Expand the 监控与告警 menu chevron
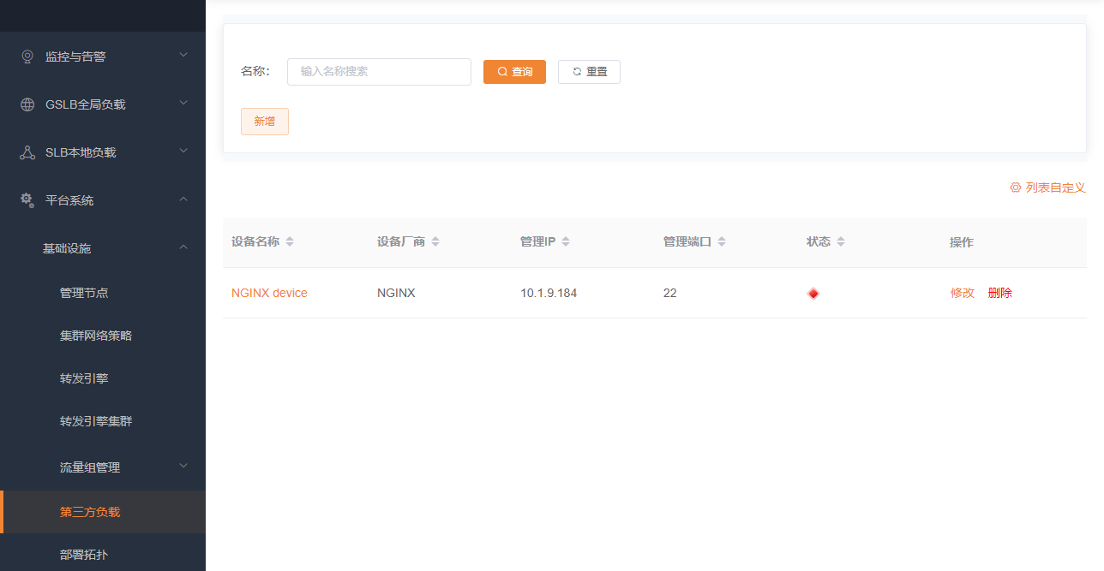 [183, 56]
